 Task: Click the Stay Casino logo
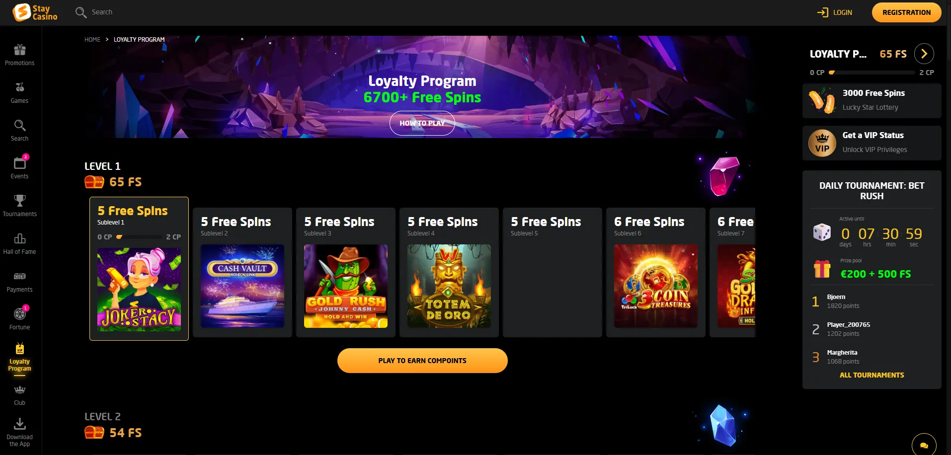pos(35,12)
